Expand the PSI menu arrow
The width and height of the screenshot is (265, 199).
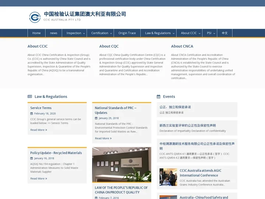[214, 33]
